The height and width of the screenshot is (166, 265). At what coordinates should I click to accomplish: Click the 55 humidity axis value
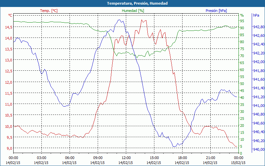[242, 77]
